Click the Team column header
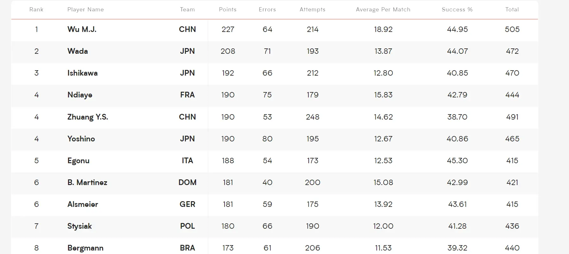The height and width of the screenshot is (254, 569). tap(188, 9)
